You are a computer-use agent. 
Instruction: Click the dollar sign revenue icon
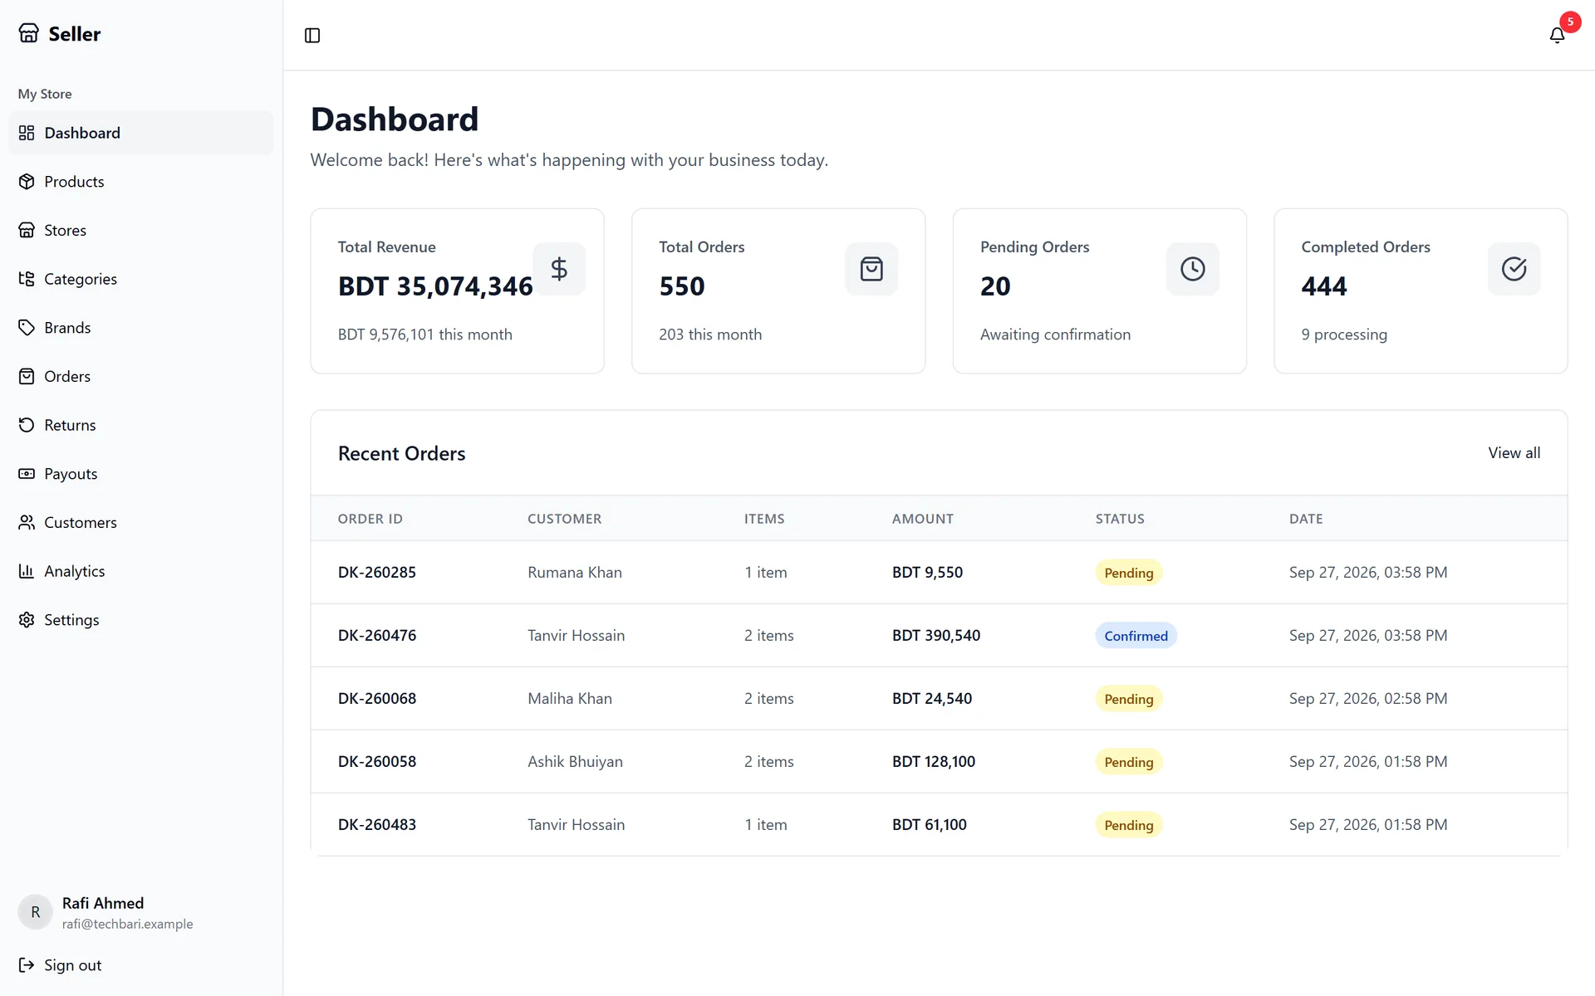[559, 269]
